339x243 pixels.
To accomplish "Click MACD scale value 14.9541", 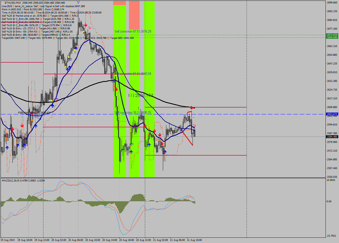I will pyautogui.click(x=331, y=180).
